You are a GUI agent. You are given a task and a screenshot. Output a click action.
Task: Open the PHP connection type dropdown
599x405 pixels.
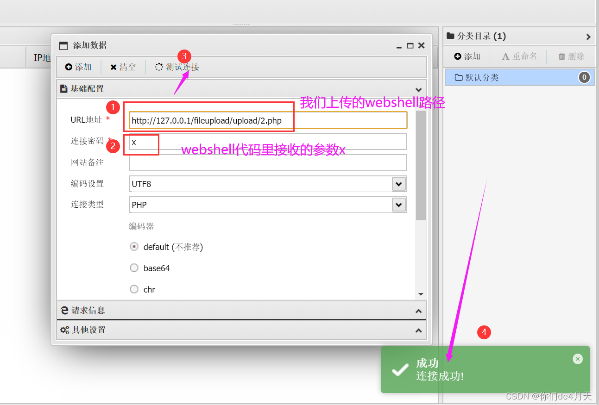click(398, 204)
